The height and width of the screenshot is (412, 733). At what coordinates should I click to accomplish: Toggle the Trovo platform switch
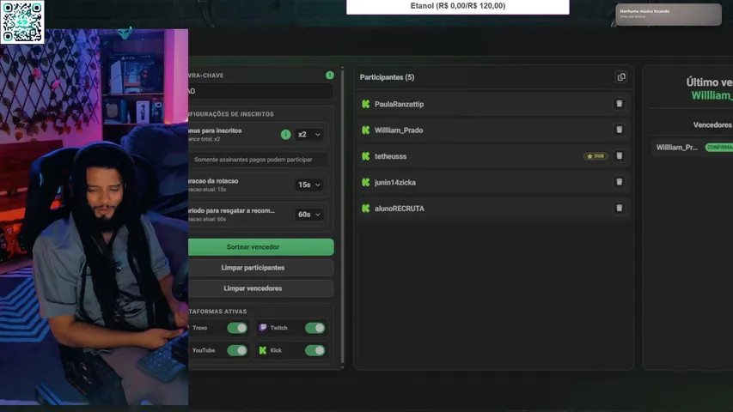[x=237, y=328]
